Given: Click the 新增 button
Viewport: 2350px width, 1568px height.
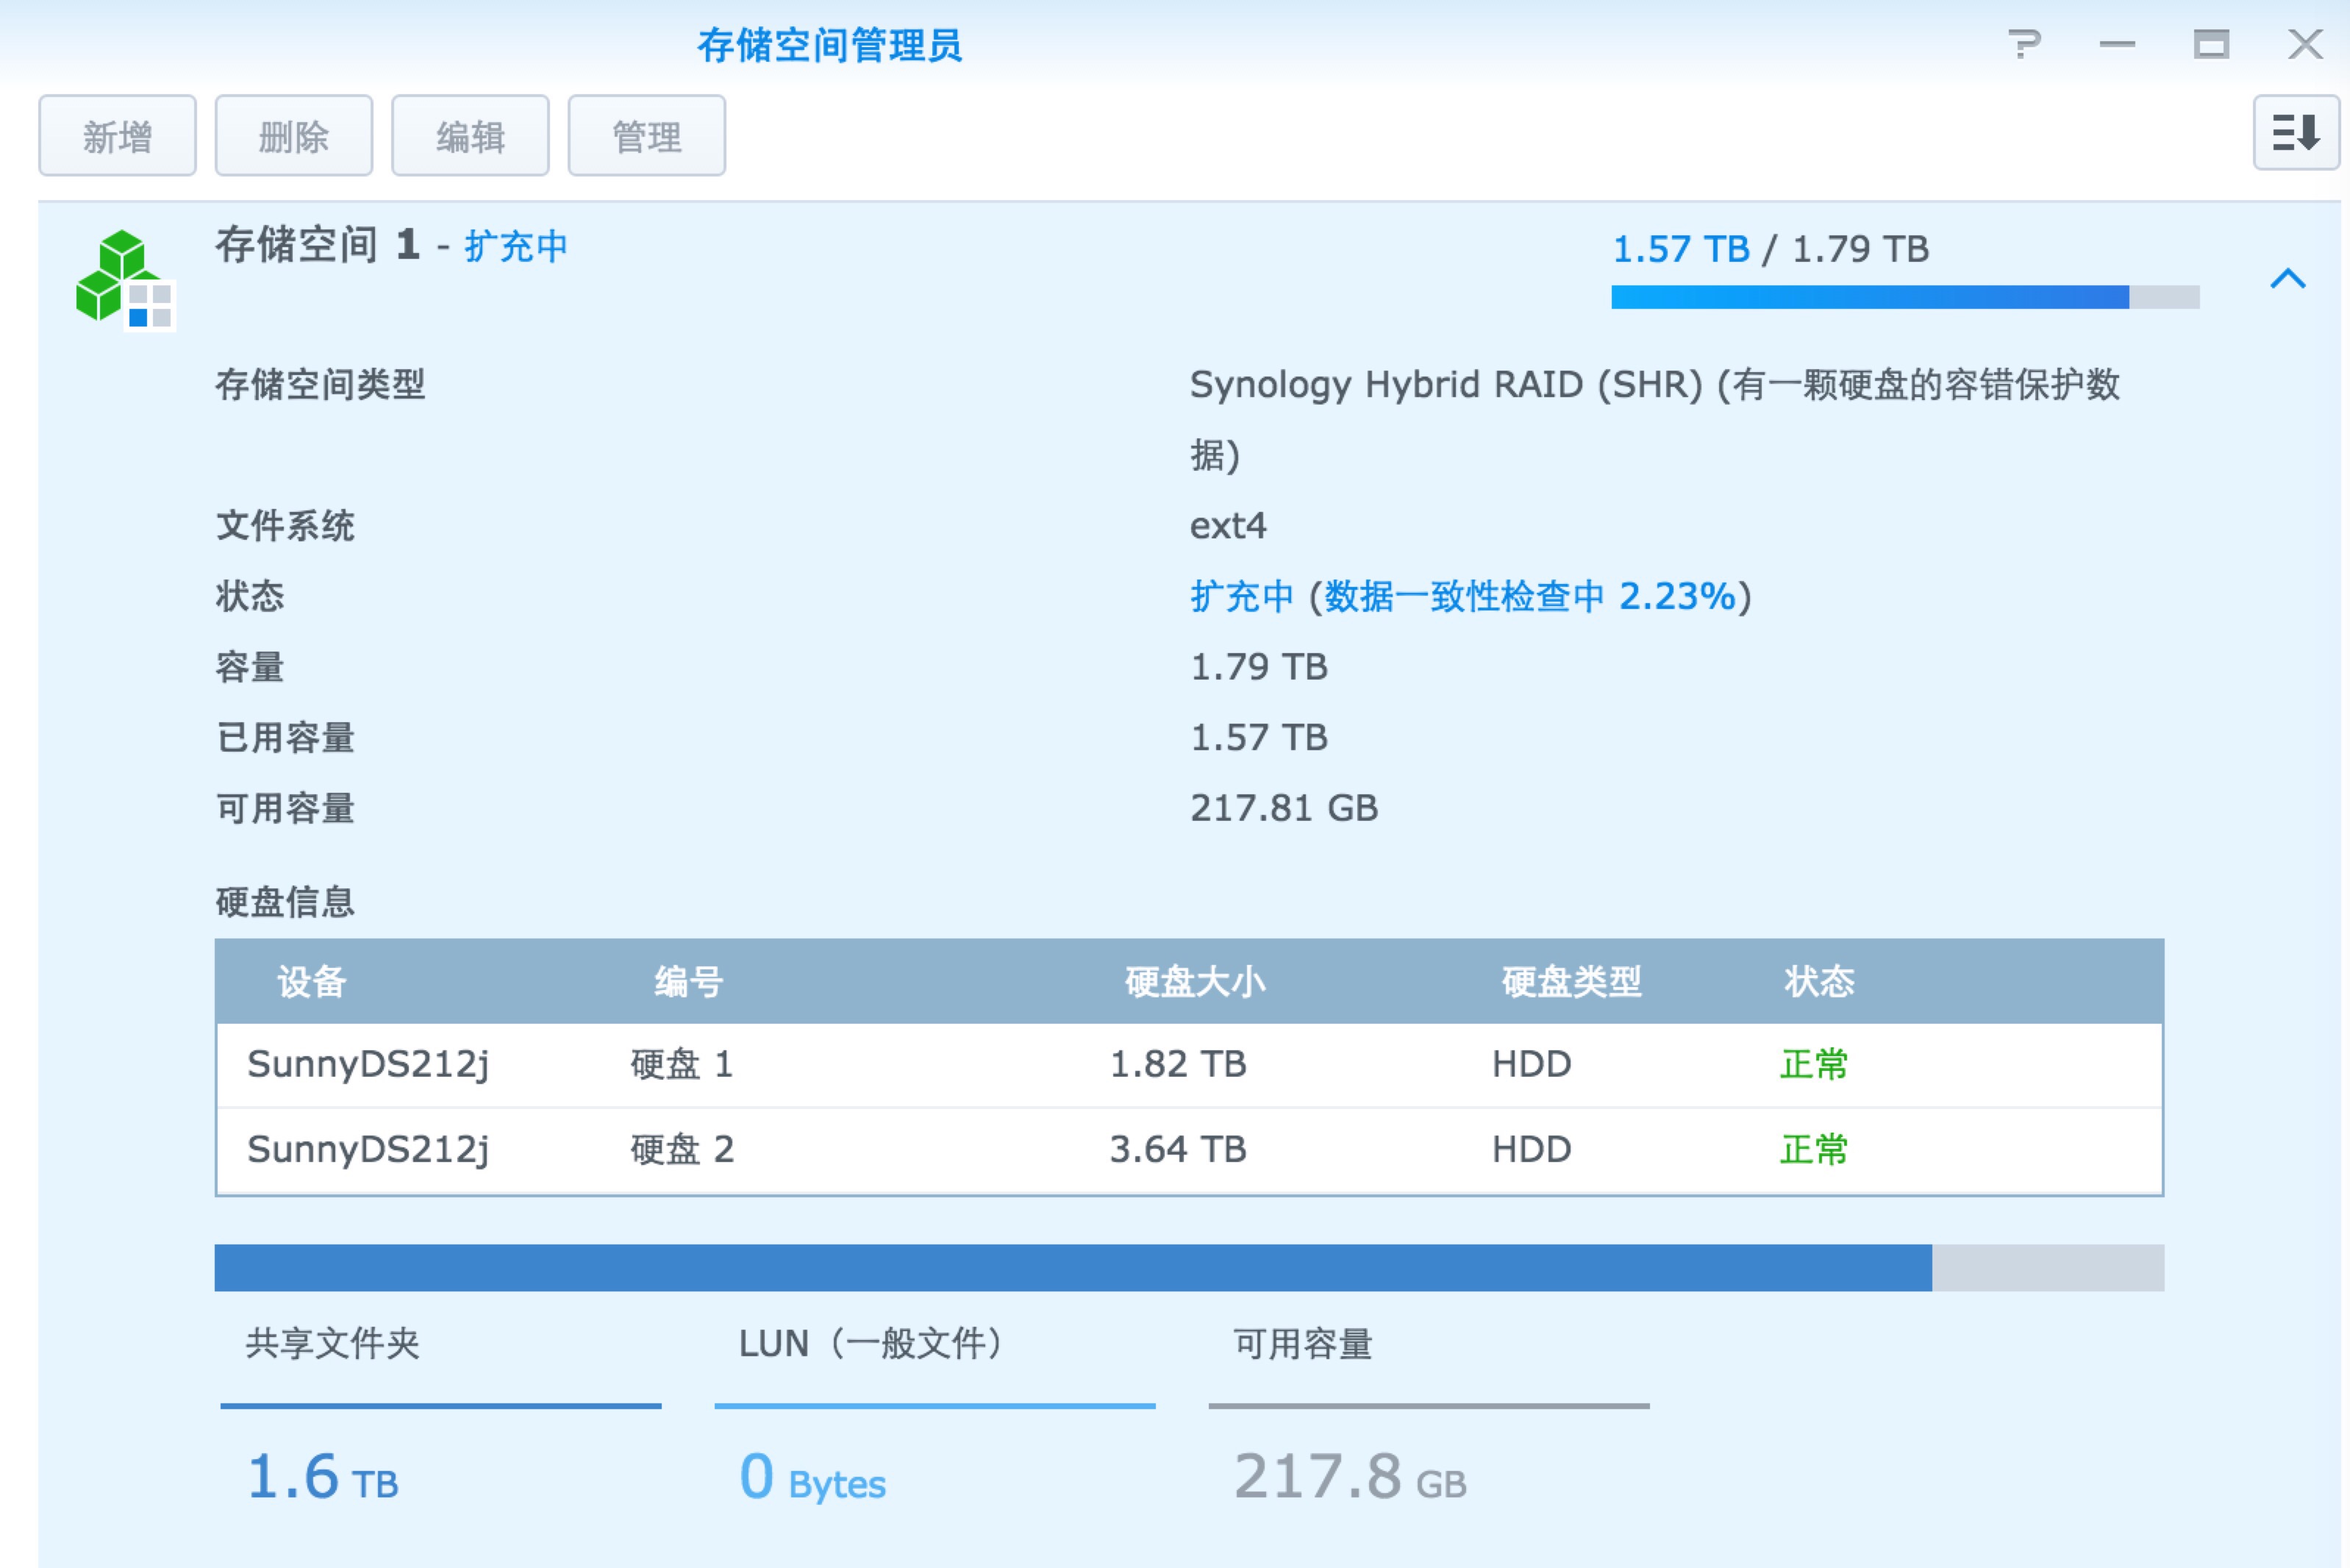Looking at the screenshot, I should 118,136.
